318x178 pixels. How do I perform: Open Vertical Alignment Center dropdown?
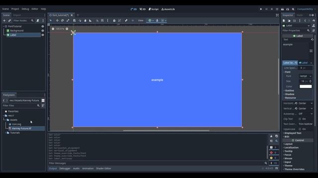pyautogui.click(x=306, y=109)
